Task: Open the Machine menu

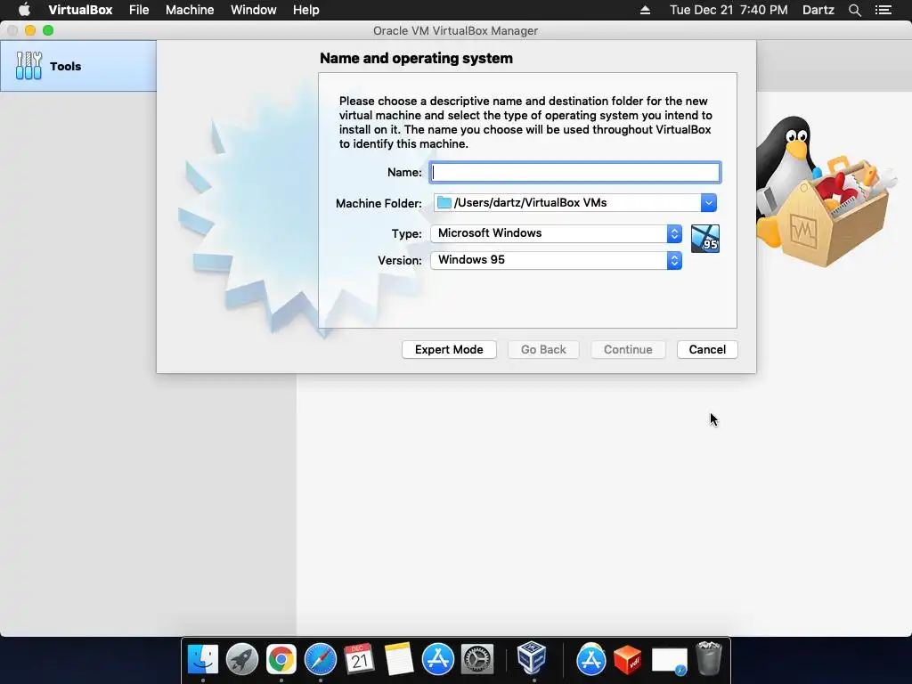Action: (x=190, y=10)
